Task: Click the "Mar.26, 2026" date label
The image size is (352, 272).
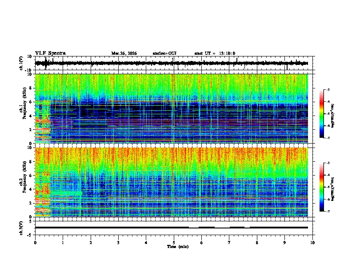Action: point(124,53)
